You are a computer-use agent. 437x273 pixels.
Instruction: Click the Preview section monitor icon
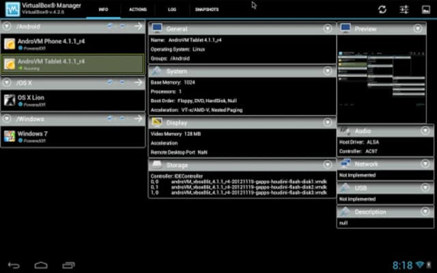pyautogui.click(x=346, y=28)
